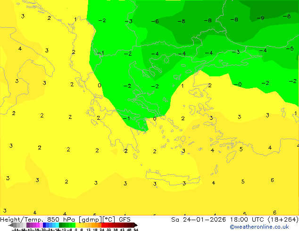Click the gray left arrow of color scale
Viewport: 299px width, 231px height.
point(11,225)
